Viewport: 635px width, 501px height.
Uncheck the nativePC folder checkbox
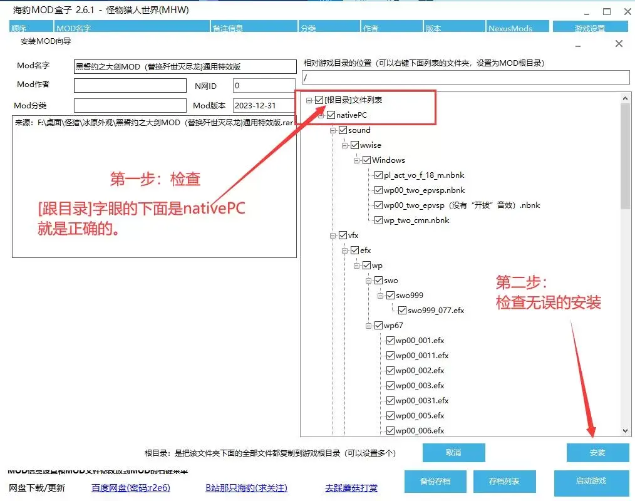pos(331,115)
